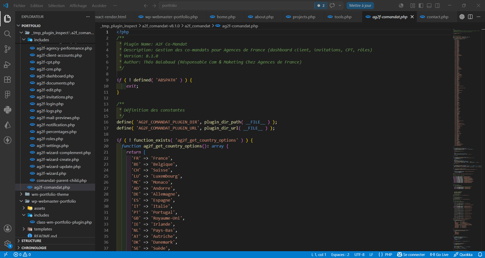The image size is (485, 258).
Task: Open the Edition menu
Action: click(x=37, y=6)
